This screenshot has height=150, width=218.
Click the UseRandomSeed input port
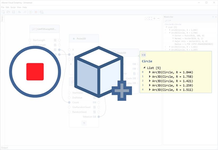coord(69,107)
